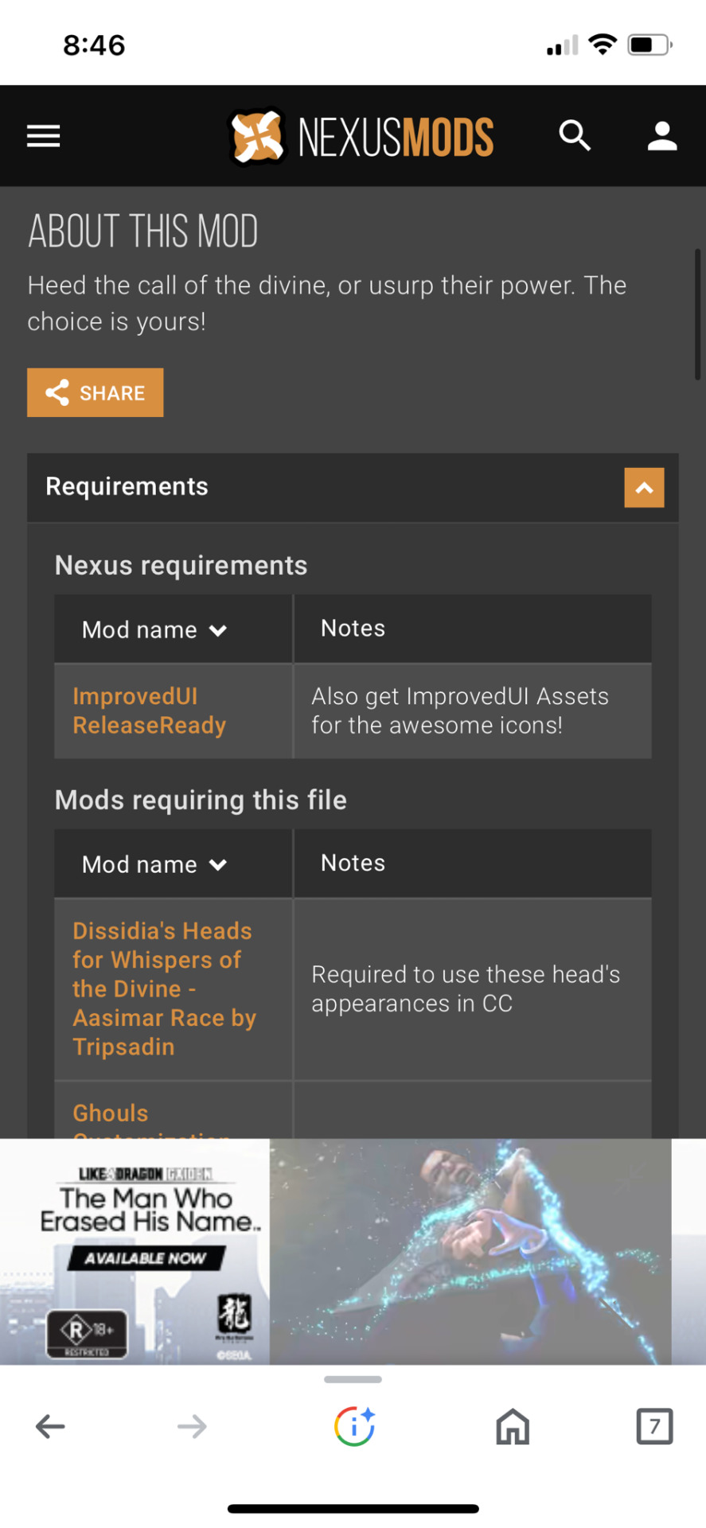Click the page scrollbar on the right edge
Image resolution: width=706 pixels, height=1528 pixels.
click(697, 315)
